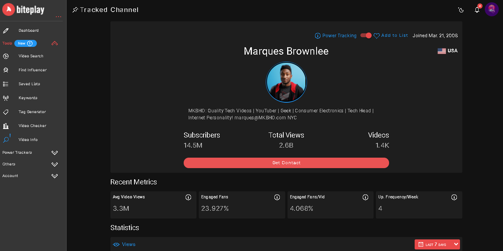Click the Add to List heart icon

coord(377,36)
